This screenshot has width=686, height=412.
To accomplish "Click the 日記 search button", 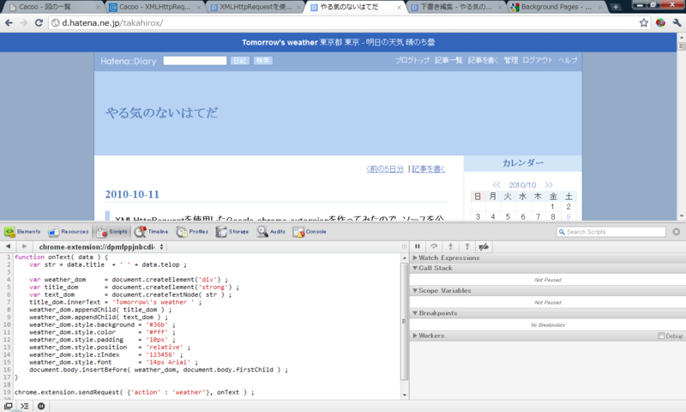I will (x=240, y=61).
